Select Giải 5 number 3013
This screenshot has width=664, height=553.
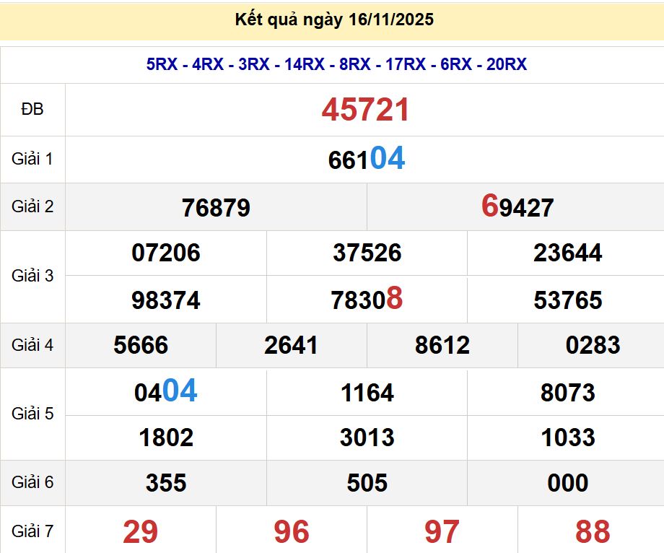click(367, 437)
